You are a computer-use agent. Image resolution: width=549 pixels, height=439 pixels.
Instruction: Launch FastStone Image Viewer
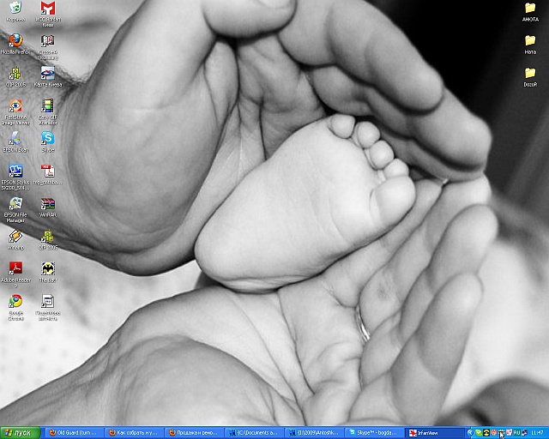pos(15,111)
